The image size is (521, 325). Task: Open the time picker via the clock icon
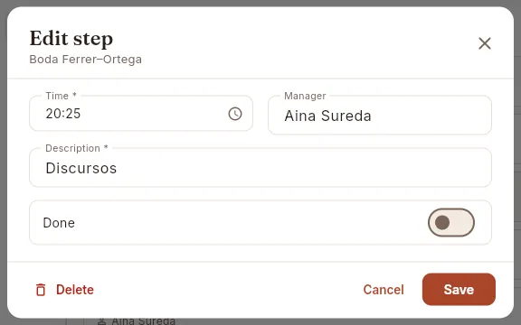point(235,114)
